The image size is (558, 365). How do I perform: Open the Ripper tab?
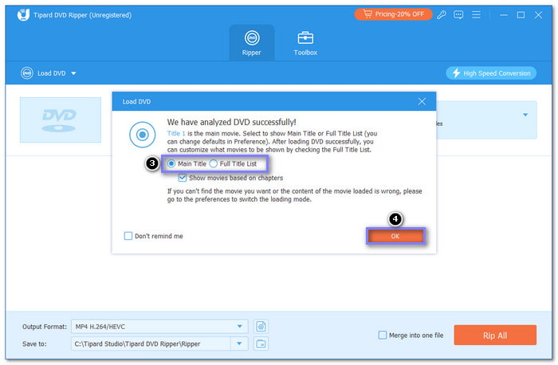pos(252,43)
